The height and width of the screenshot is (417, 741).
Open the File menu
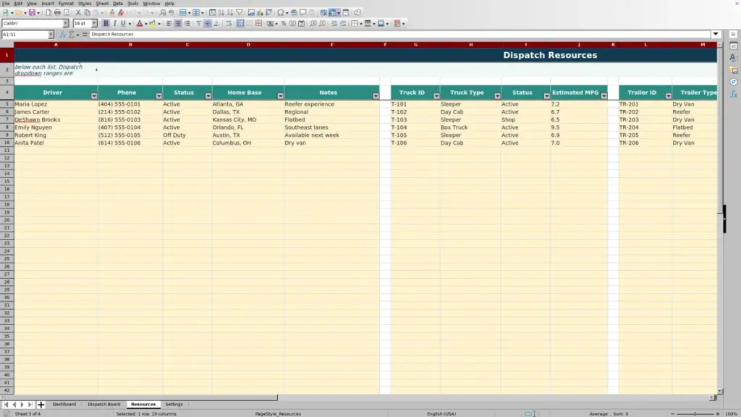[x=6, y=4]
